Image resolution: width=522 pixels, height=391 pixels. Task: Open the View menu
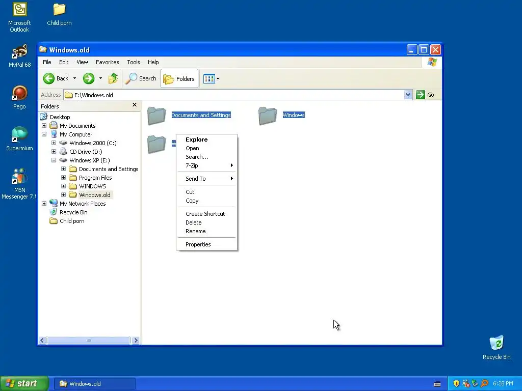pos(82,62)
